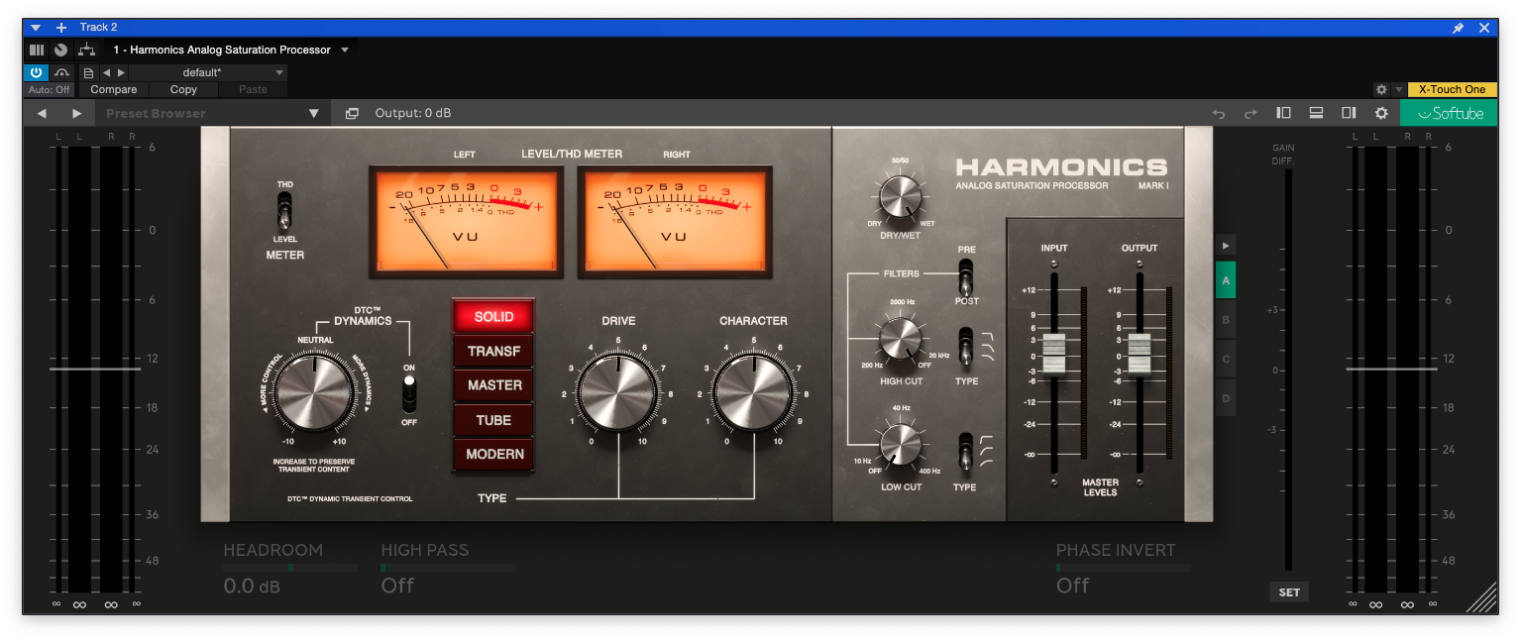The height and width of the screenshot is (641, 1521).
Task: Click the DTC Dynamics knob
Action: (x=314, y=393)
